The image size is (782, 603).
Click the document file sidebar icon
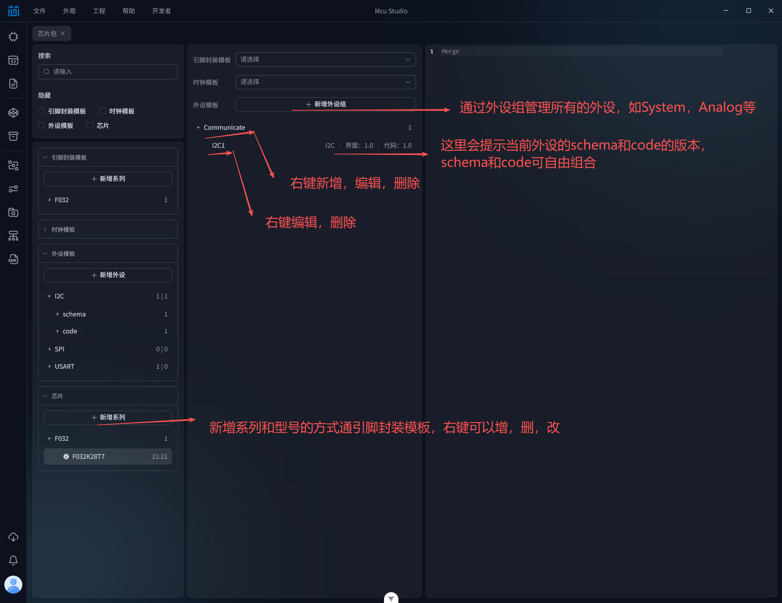pos(13,84)
